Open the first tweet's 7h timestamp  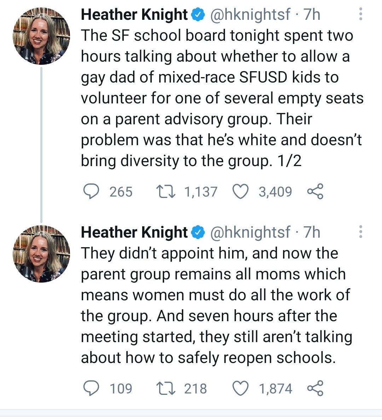tap(312, 15)
